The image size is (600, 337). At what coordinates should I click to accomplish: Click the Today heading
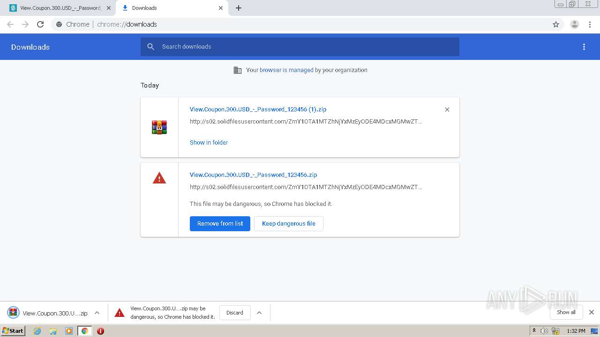(150, 85)
